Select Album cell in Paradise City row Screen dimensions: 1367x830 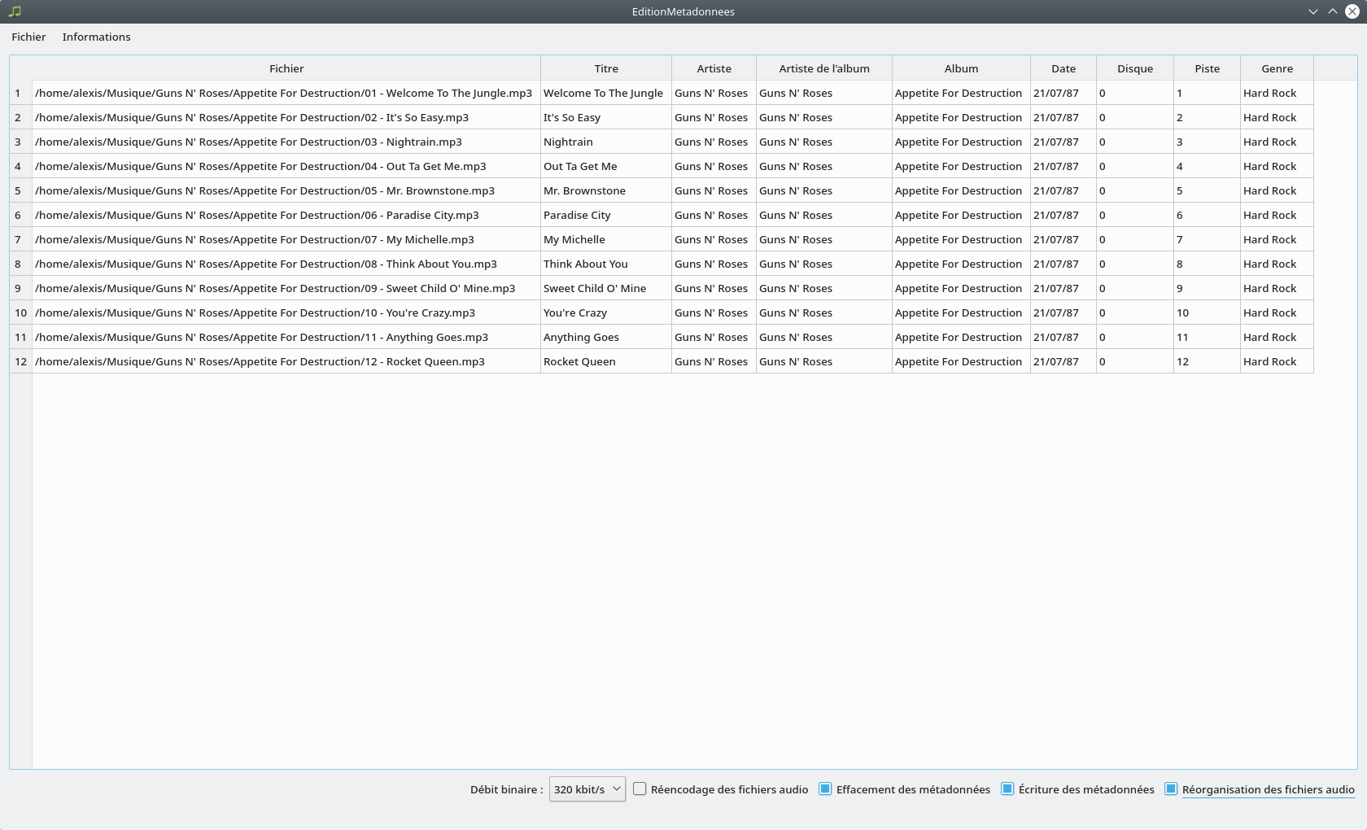[x=961, y=215]
